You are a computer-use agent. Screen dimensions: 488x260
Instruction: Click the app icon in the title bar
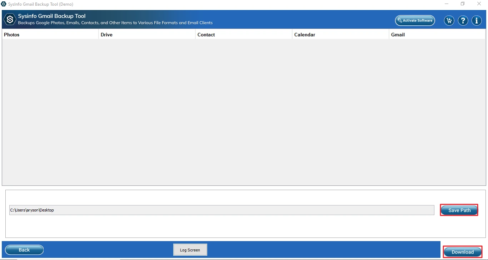(4, 4)
